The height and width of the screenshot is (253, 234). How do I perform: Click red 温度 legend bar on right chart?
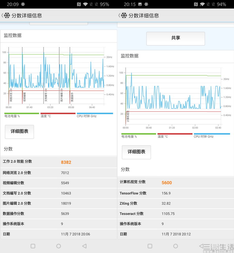click(175, 134)
